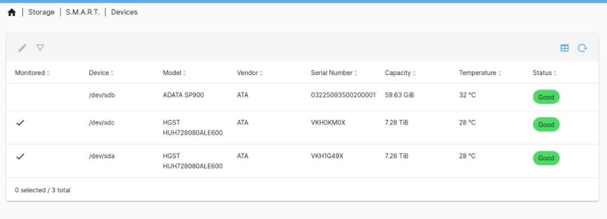This screenshot has height=219, width=607.
Task: Click the Good status badge for /dev/sdb
Action: [546, 97]
